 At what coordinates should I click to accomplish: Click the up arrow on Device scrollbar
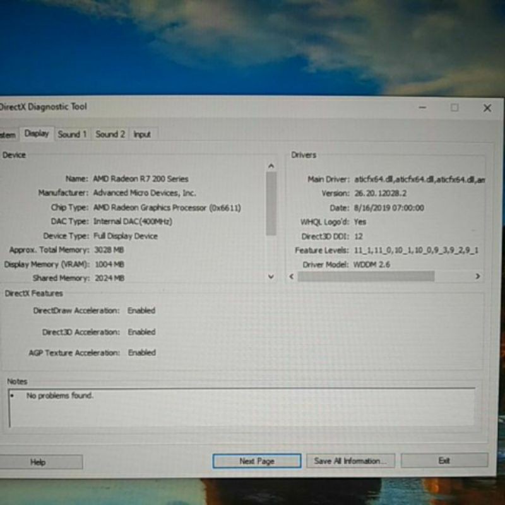coord(271,165)
